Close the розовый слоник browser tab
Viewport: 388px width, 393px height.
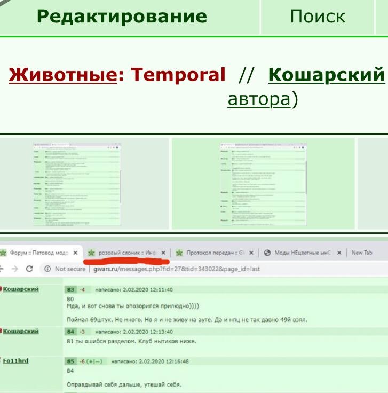click(x=163, y=253)
